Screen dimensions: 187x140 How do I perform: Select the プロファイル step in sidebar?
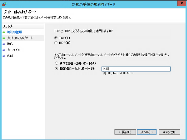pyautogui.click(x=13, y=50)
